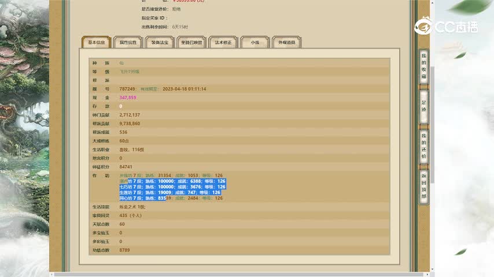Click 返回顶部 to return to top
Image resolution: width=494 pixels, height=277 pixels.
click(x=423, y=187)
